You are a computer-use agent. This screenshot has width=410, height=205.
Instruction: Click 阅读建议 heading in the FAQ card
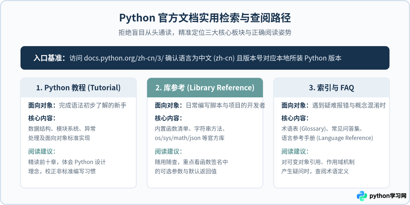(295, 151)
